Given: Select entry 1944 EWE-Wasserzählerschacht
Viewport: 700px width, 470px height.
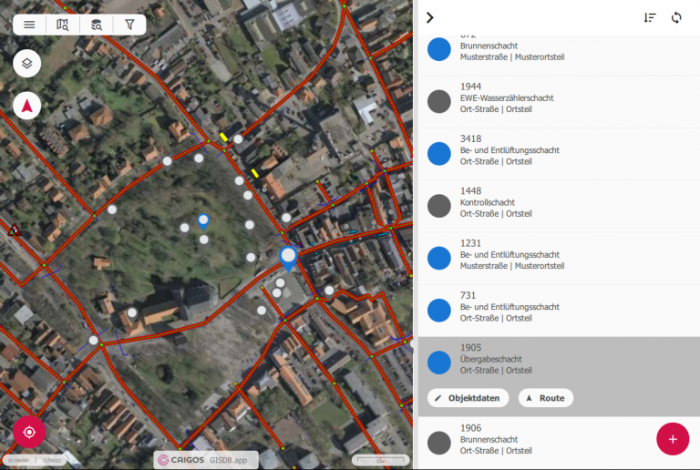Looking at the screenshot, I should [559, 102].
